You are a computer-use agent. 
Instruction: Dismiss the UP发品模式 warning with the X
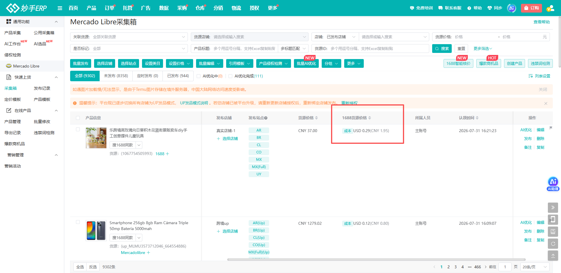pos(546,103)
